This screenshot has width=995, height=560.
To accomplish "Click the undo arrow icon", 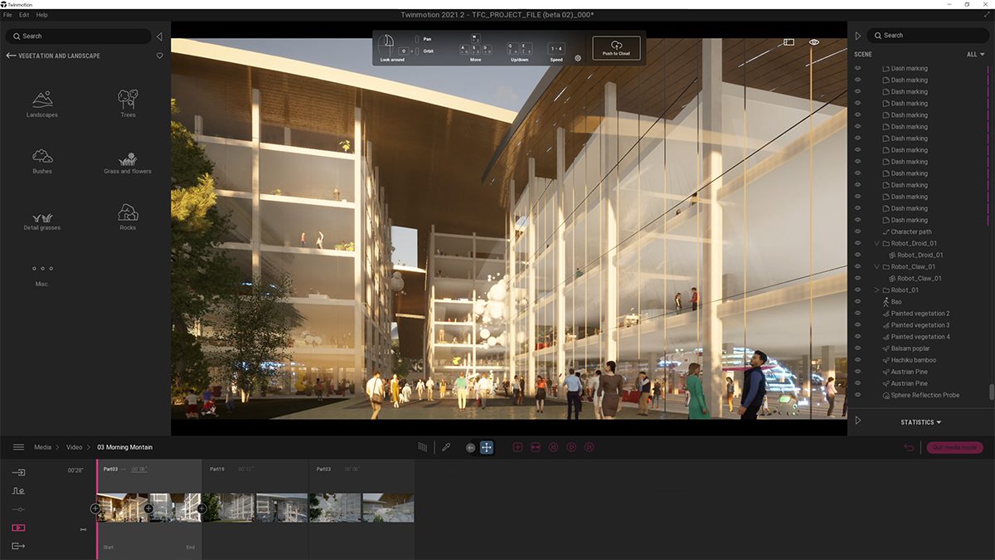I will pyautogui.click(x=909, y=447).
